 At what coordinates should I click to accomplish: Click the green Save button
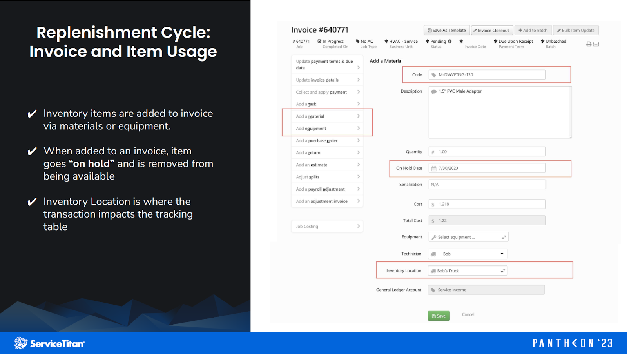(x=439, y=315)
